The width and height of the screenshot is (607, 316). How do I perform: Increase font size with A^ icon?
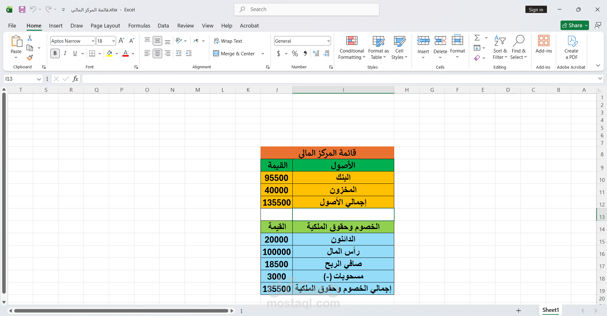pyautogui.click(x=121, y=41)
